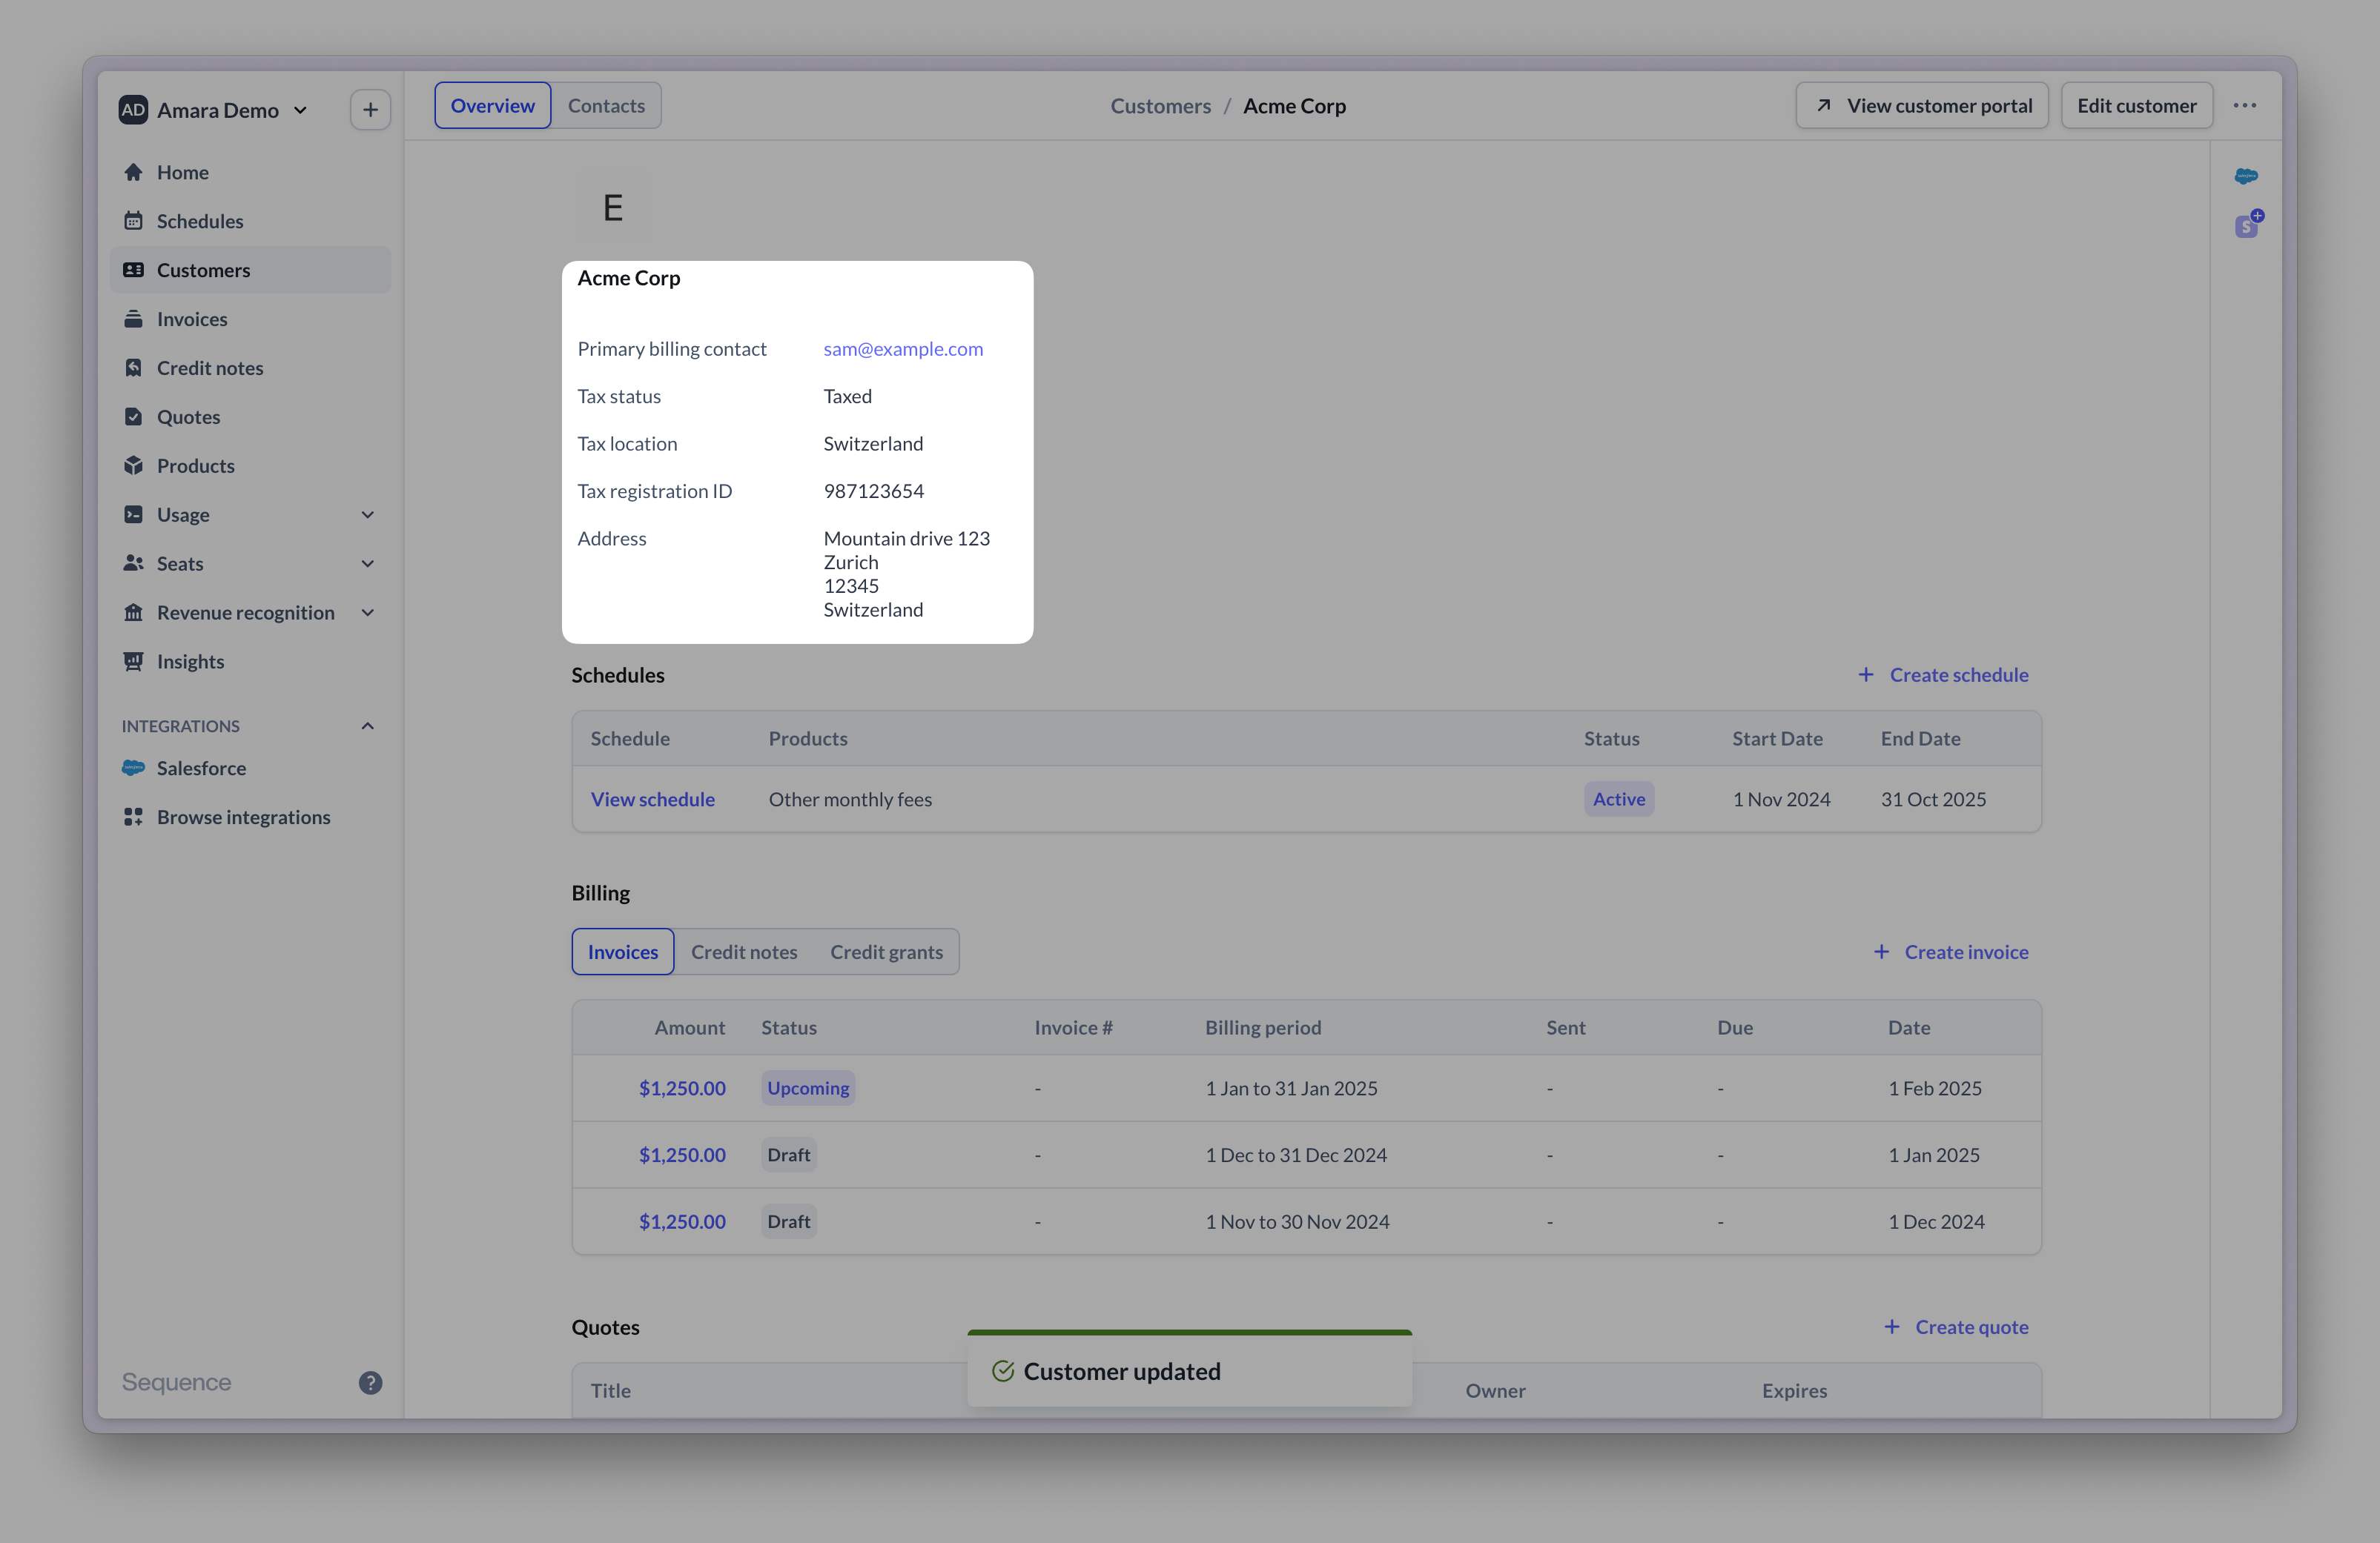Click Create quote link
This screenshot has width=2380, height=1543.
(x=1956, y=1327)
